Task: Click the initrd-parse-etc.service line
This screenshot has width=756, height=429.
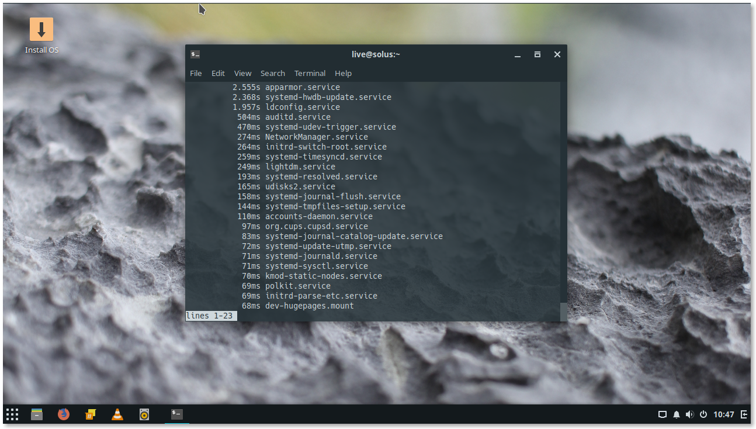Action: tap(310, 296)
